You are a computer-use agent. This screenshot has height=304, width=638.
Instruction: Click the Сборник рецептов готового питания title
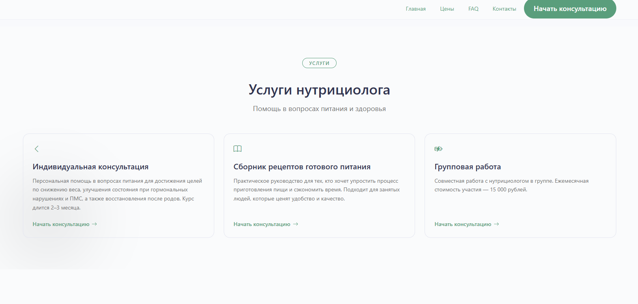(x=302, y=167)
